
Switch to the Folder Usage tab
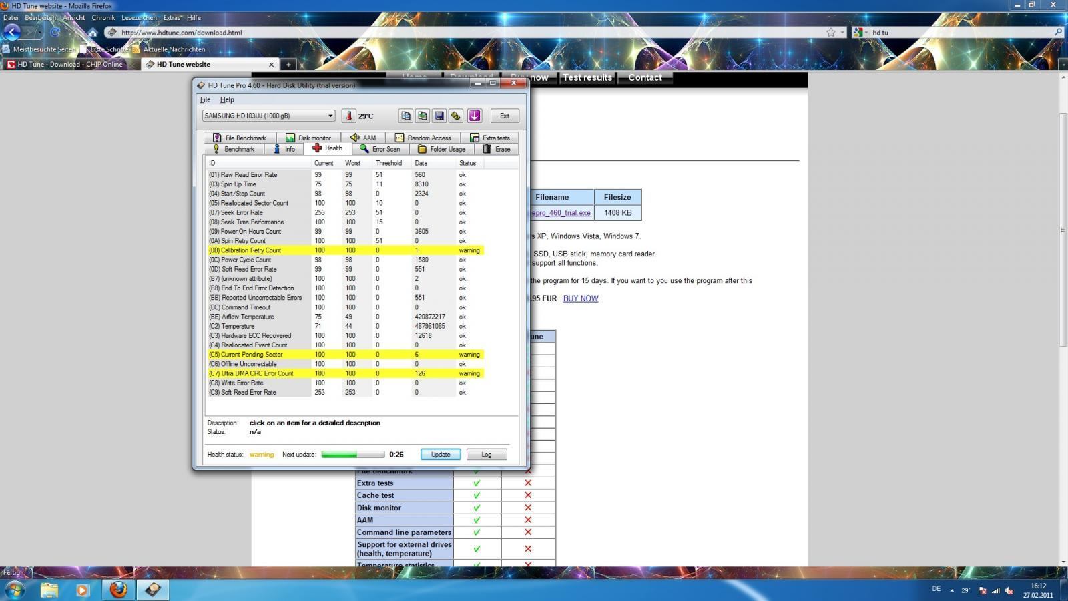pos(441,149)
